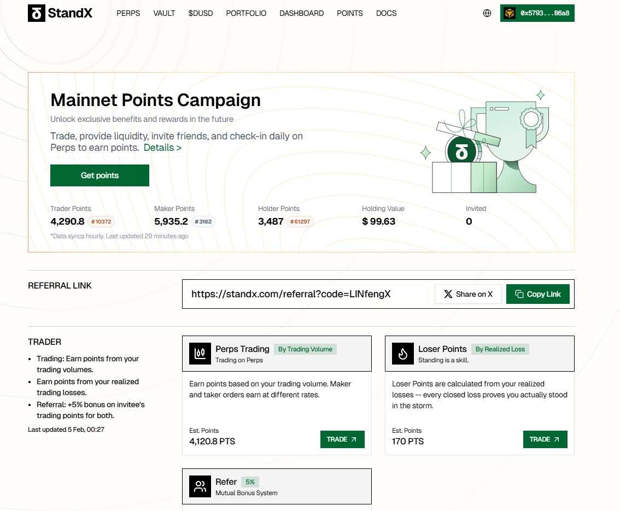Click the Maker Points value 5,935.2
The image size is (620, 511).
(x=171, y=221)
